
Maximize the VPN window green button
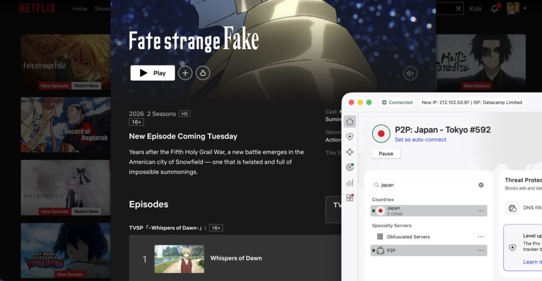(x=369, y=102)
